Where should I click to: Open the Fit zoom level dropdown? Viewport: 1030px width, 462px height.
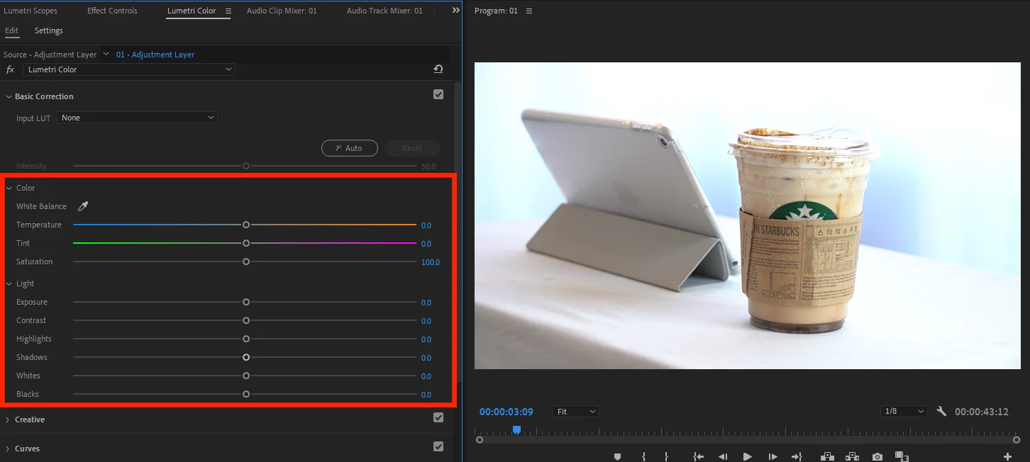pyautogui.click(x=575, y=412)
